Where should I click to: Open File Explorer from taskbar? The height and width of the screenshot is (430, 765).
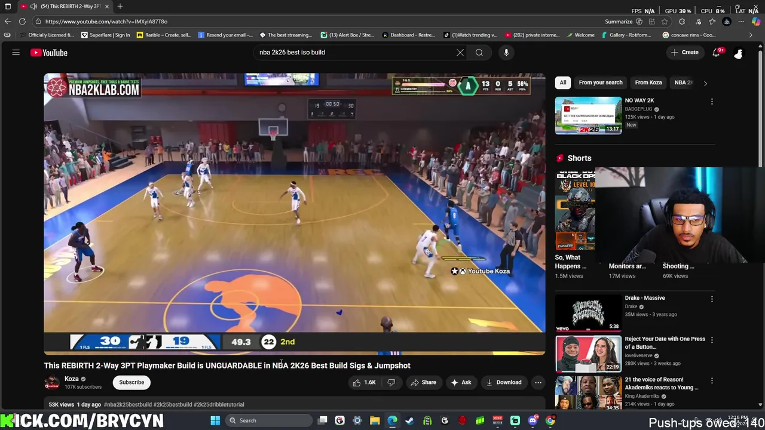(x=375, y=420)
